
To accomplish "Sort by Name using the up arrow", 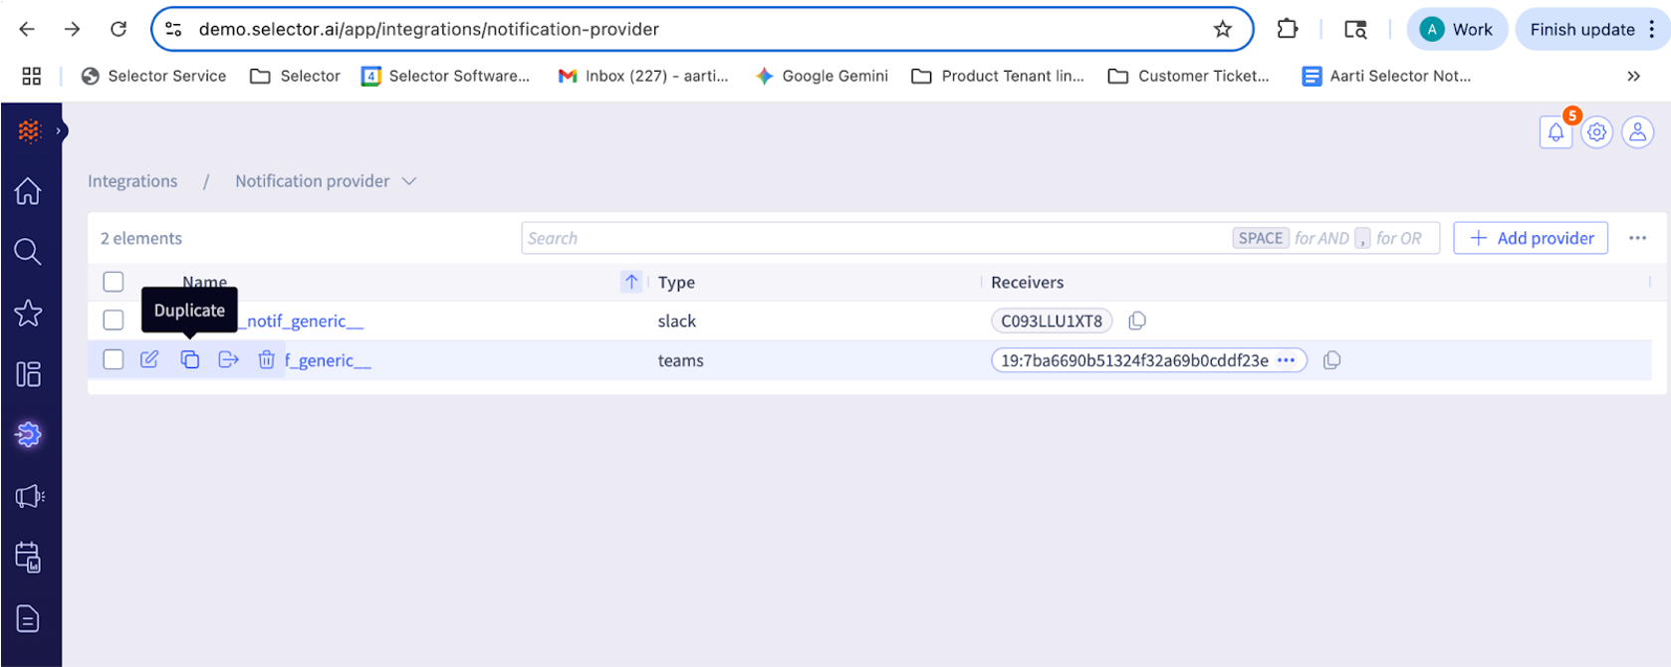I will click(631, 282).
